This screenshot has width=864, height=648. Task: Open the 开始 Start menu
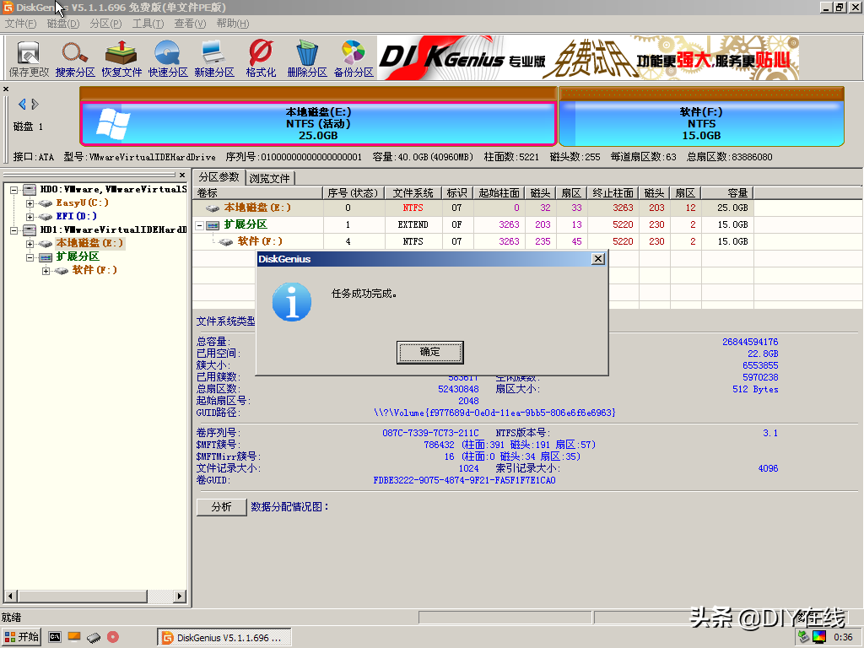click(22, 637)
